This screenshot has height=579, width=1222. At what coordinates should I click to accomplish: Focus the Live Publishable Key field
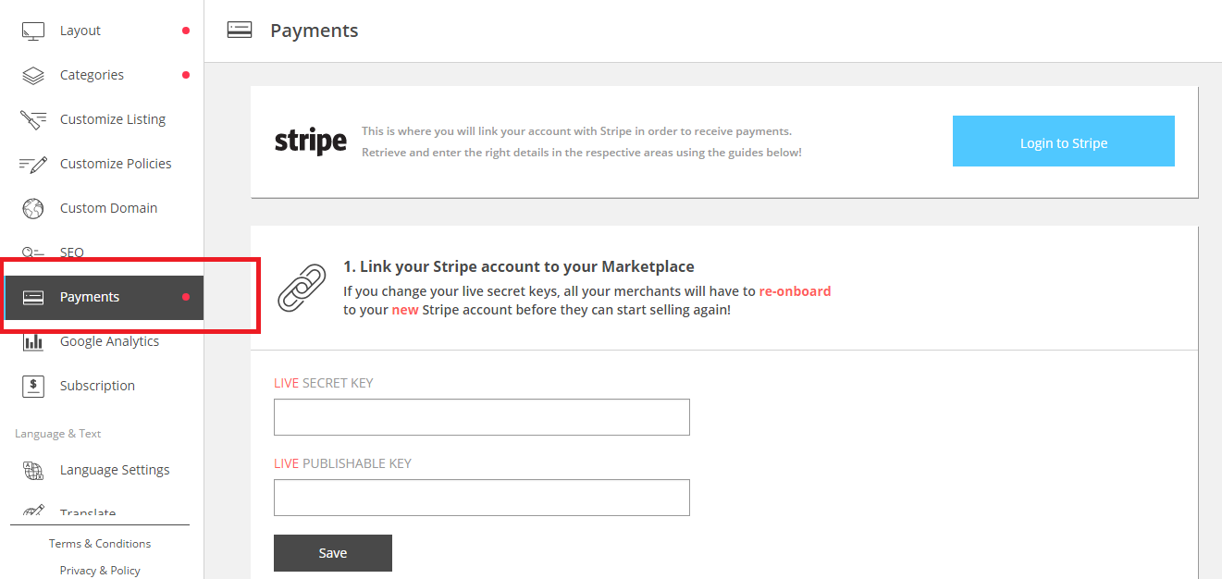pyautogui.click(x=482, y=498)
